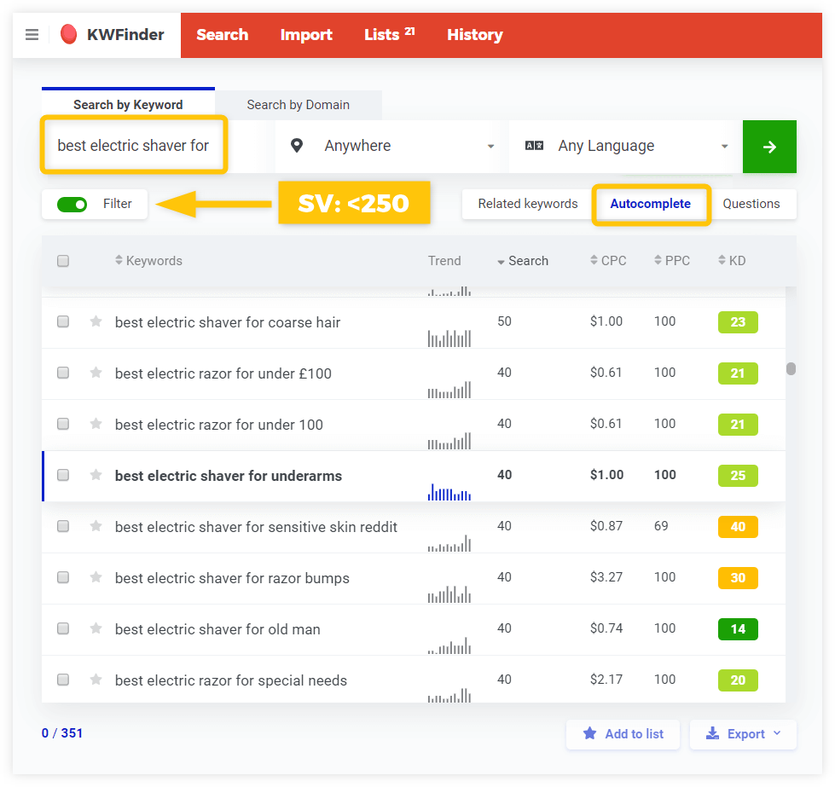Open the Import menu

coord(306,35)
